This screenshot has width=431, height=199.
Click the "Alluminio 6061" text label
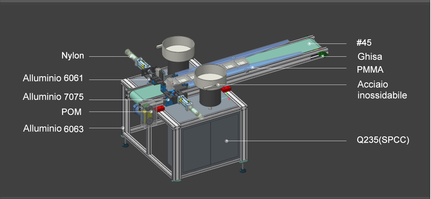point(53,78)
